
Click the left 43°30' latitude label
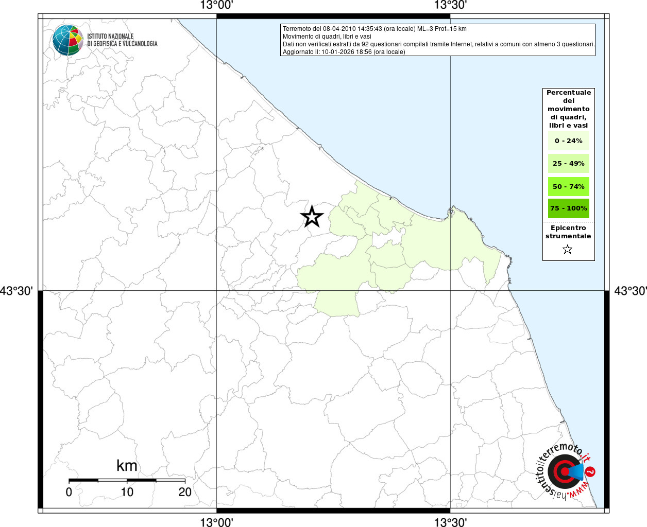16,291
